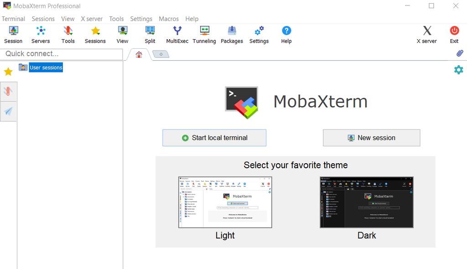
Task: Select the yellow star sidebar tab
Action: 8,72
